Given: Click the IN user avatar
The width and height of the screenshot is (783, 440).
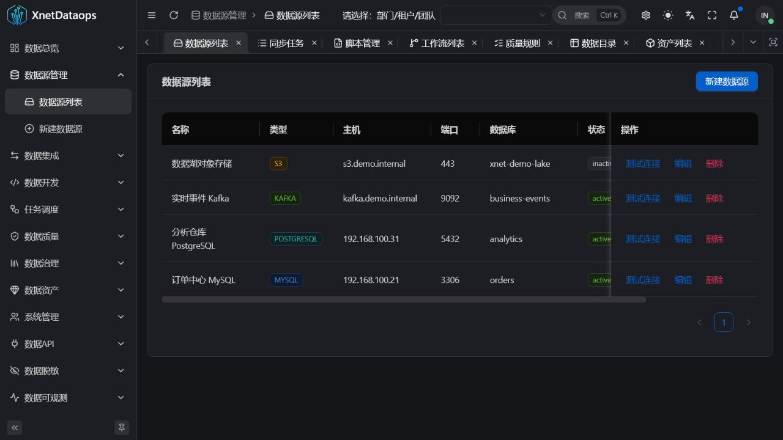Looking at the screenshot, I should pos(765,15).
